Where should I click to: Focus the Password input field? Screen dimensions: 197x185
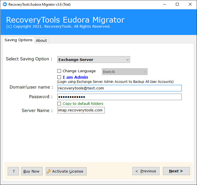pyautogui.click(x=119, y=97)
